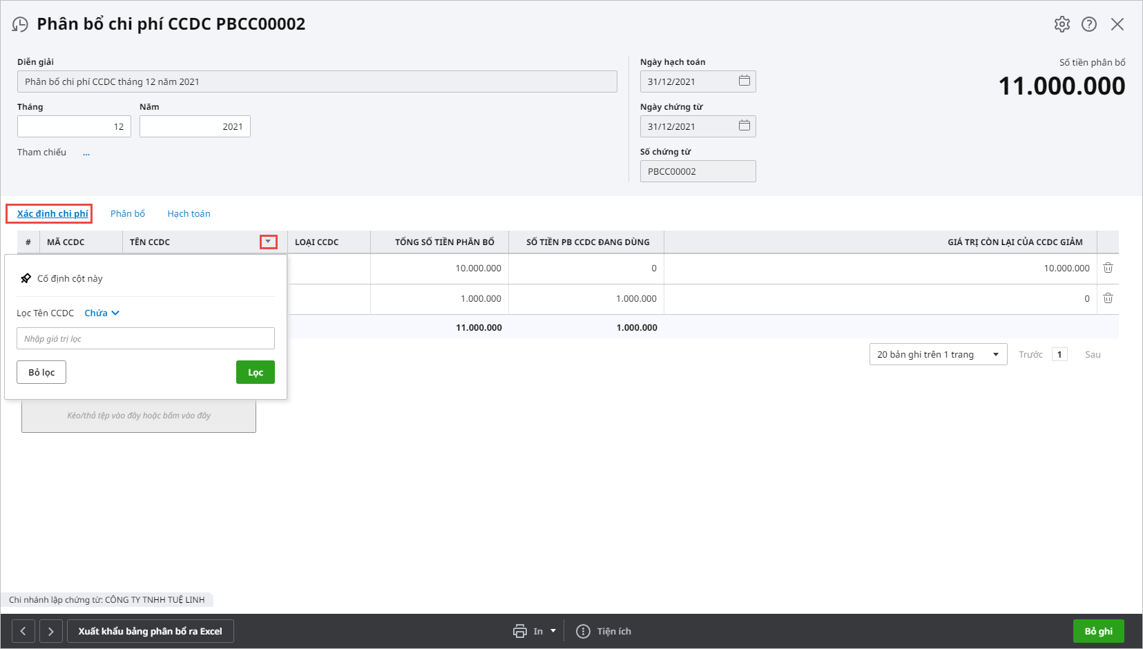Delete the second CCDC row with trash icon
Viewport: 1143px width, 649px height.
coord(1108,298)
